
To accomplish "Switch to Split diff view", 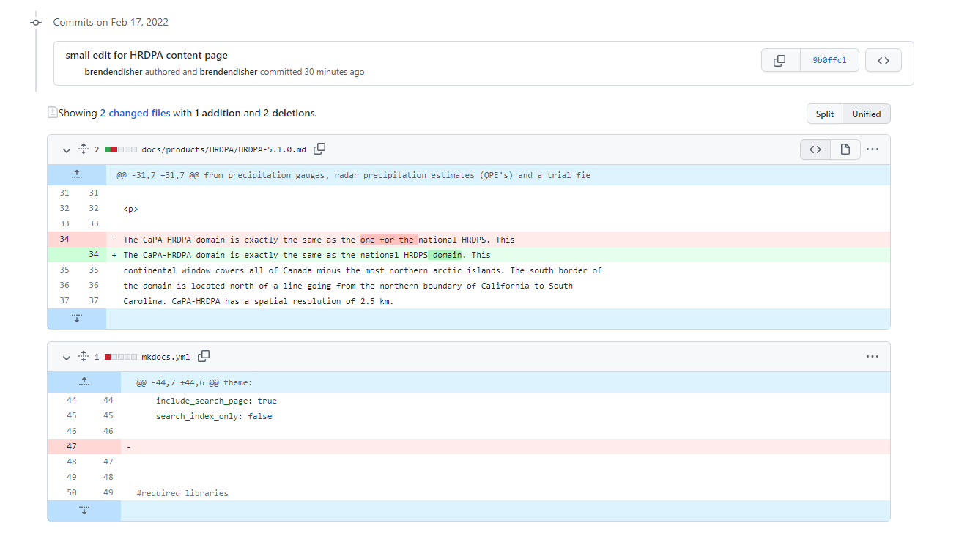I will pyautogui.click(x=825, y=114).
